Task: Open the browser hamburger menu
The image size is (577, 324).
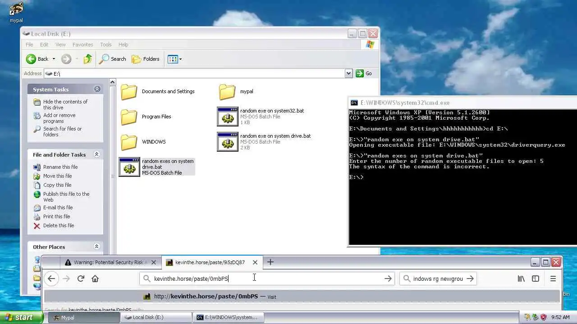Action: click(x=553, y=279)
